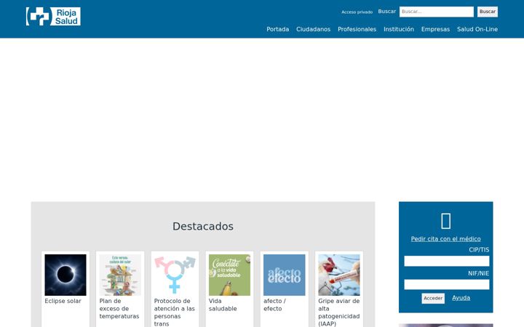524x327 pixels.
Task: Click the Acceso privado link
Action: pyautogui.click(x=357, y=12)
